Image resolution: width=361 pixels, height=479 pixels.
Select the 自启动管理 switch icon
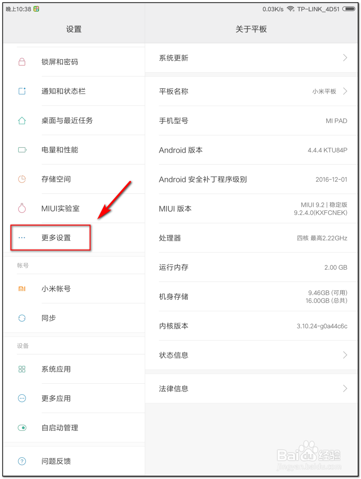click(22, 428)
